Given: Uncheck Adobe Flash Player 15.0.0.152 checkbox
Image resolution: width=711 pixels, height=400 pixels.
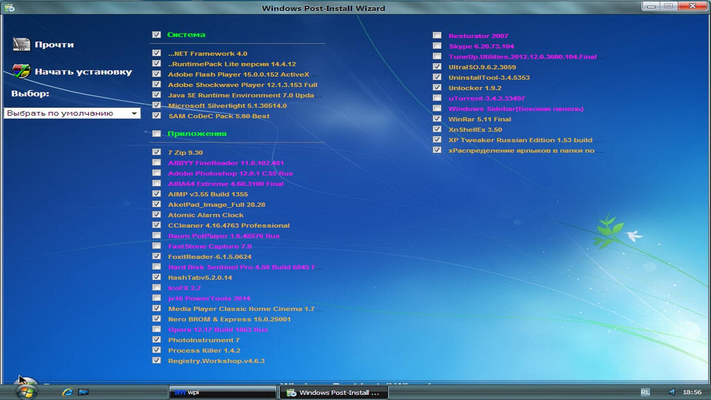Looking at the screenshot, I should [157, 74].
